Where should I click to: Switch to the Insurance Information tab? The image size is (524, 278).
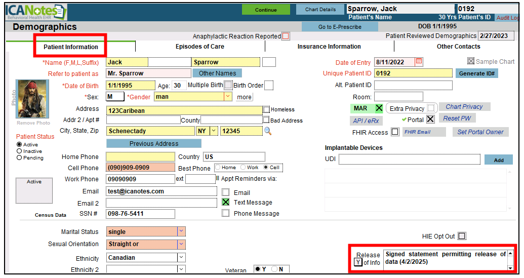coord(329,47)
